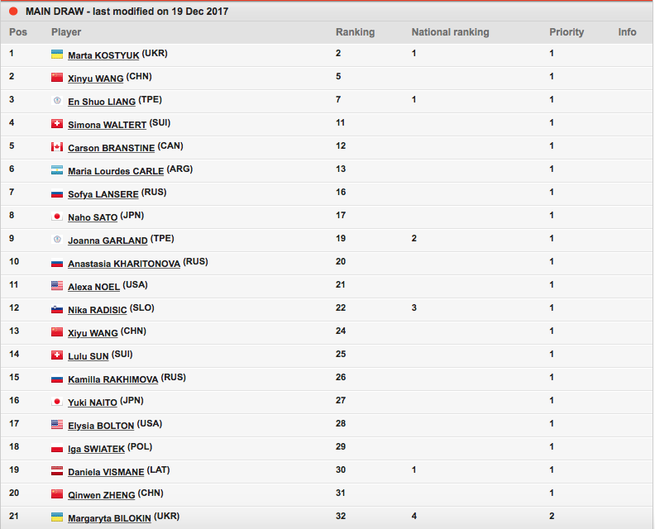Click the Slovenia flag next to Nika Radisic
655x529 pixels.
point(57,309)
